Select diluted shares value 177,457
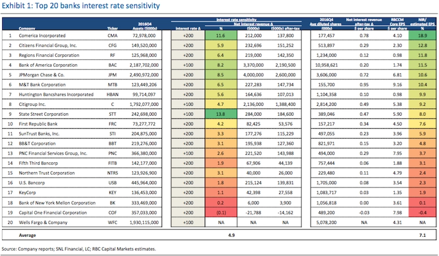439x256 pixels. tap(327, 36)
